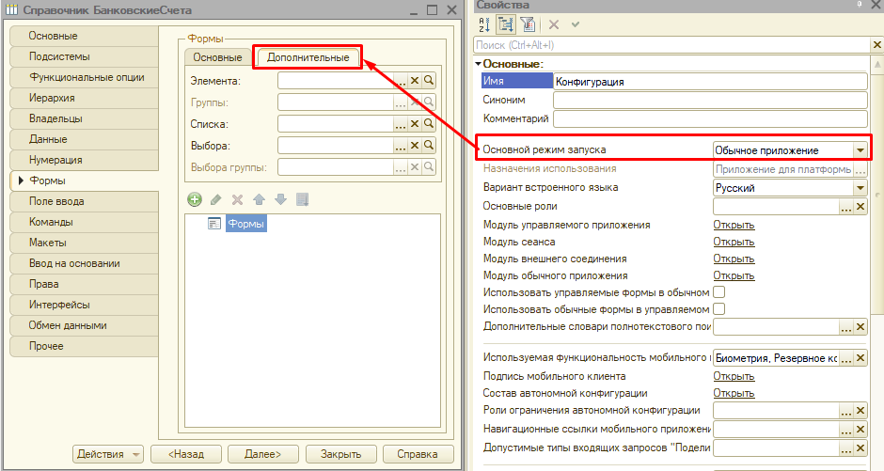Screen dimensions: 884x471
Task: Click the Закрыть button
Action: (x=340, y=454)
